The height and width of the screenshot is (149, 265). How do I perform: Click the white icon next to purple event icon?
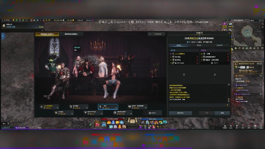point(231,24)
